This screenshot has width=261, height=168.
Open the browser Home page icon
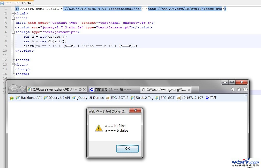233,89
